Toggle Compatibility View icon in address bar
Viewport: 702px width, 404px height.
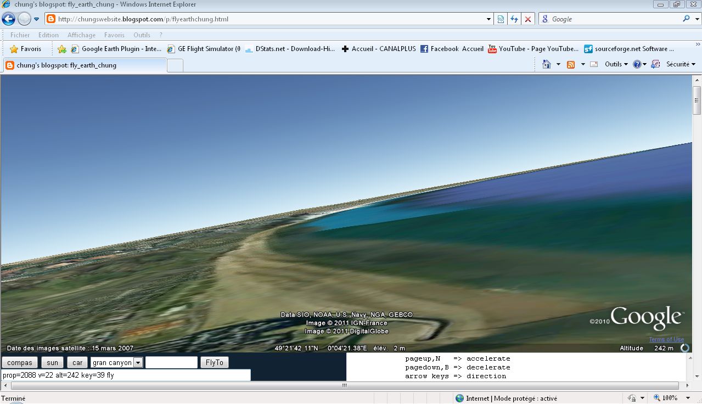coord(501,19)
